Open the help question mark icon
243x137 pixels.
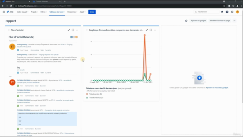227,12
